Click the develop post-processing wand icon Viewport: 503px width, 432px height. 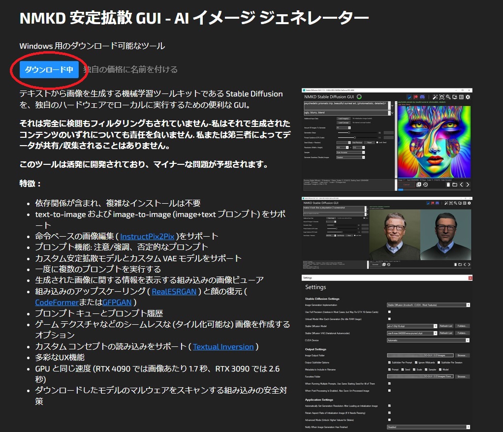click(x=435, y=97)
